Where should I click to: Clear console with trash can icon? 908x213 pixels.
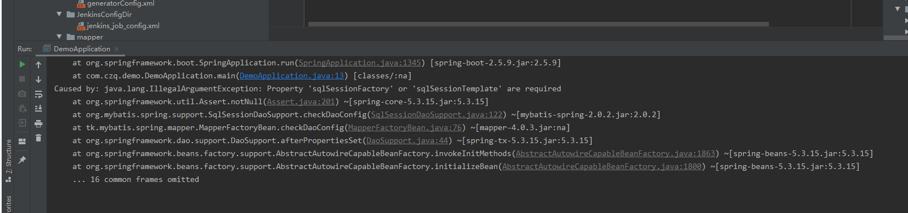(38, 137)
